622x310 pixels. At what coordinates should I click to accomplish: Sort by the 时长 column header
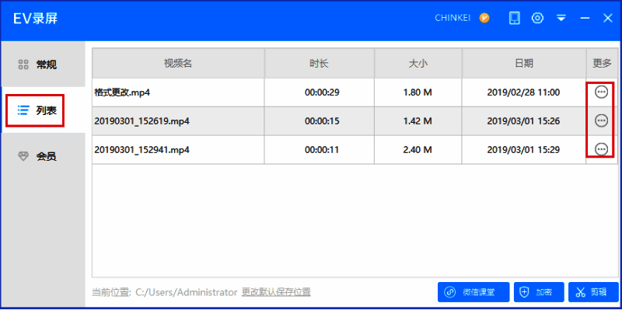(x=320, y=64)
